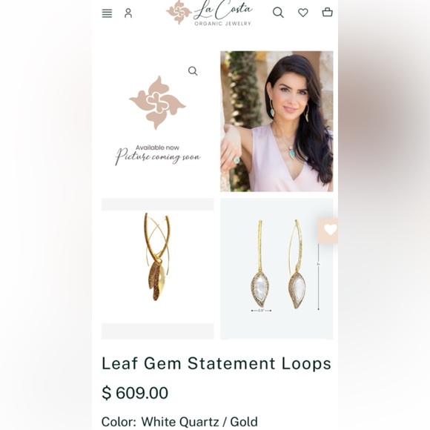Add product to wishlist with floating heart button
The image size is (430, 430).
(x=328, y=231)
